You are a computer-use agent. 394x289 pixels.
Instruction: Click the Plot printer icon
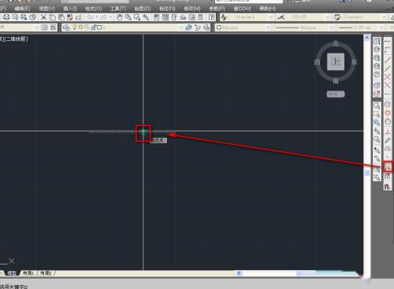coord(6,17)
